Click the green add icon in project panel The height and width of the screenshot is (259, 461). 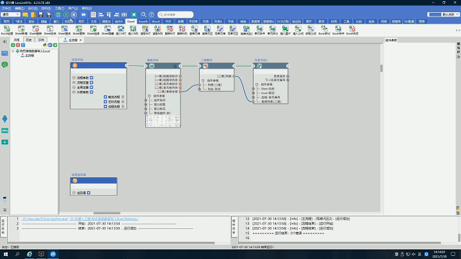click(x=13, y=45)
